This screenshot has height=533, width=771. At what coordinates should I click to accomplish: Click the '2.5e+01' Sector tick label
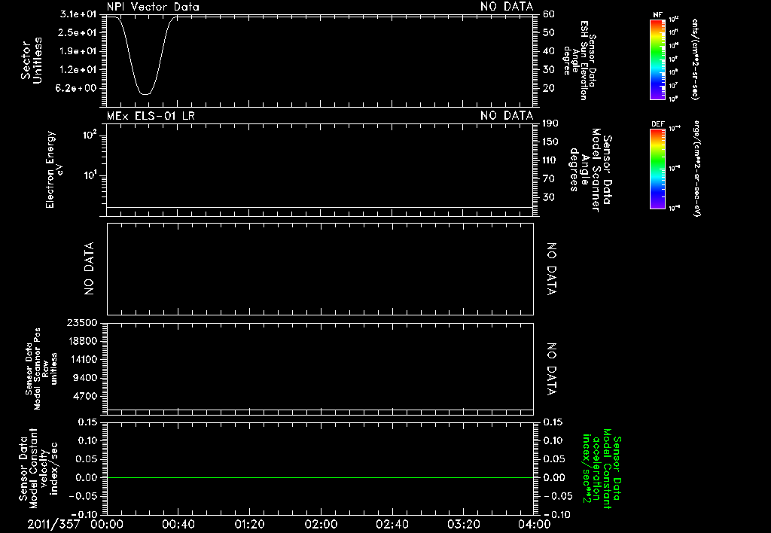pos(78,32)
